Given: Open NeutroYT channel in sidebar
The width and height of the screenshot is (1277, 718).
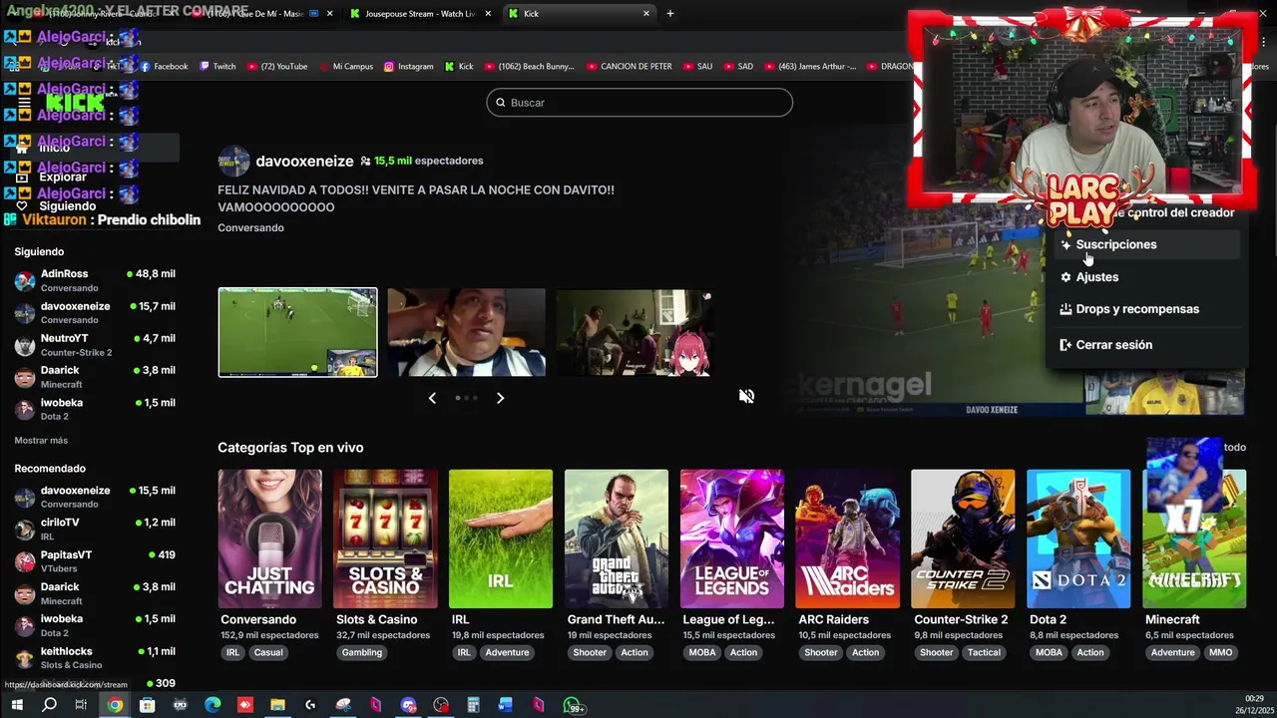Looking at the screenshot, I should [96, 345].
